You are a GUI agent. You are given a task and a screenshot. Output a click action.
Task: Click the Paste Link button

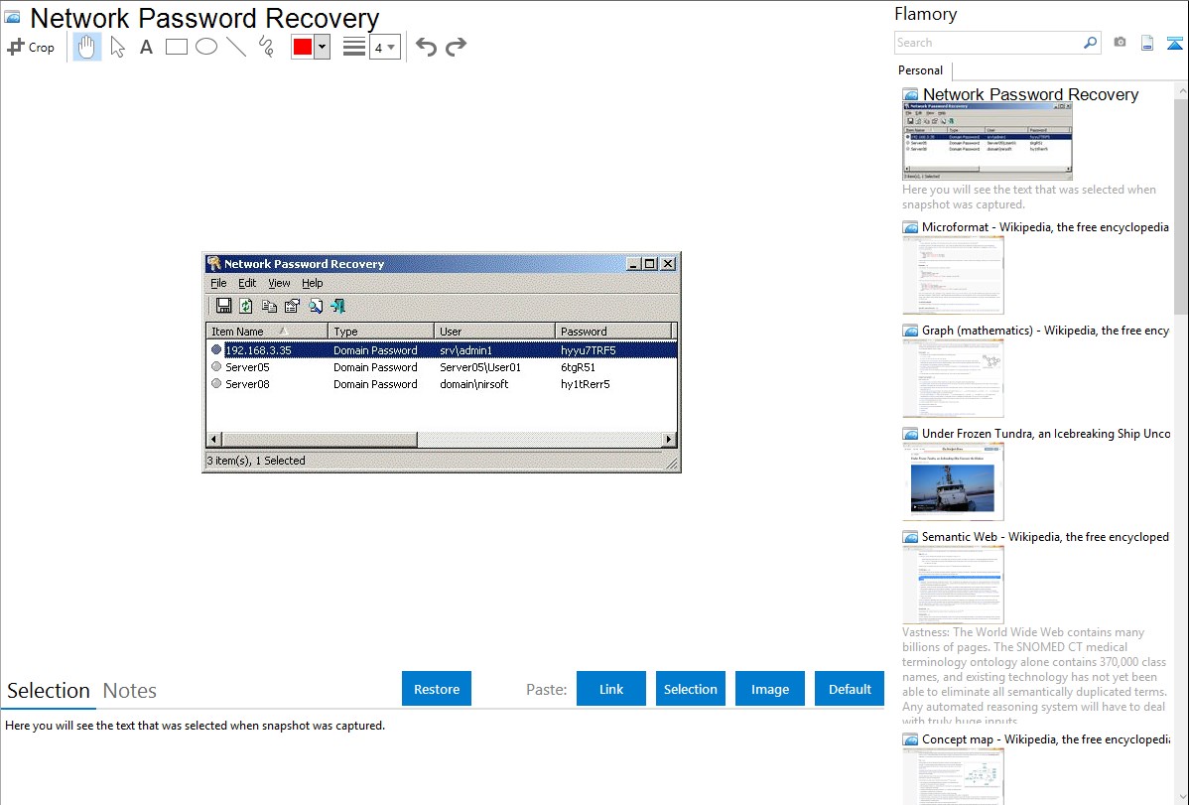611,689
